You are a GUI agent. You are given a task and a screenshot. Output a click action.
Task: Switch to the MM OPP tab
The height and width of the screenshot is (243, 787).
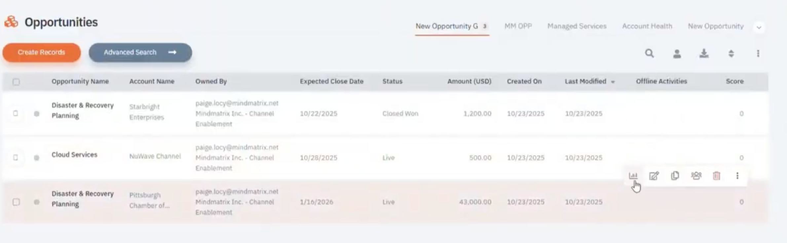click(x=518, y=26)
